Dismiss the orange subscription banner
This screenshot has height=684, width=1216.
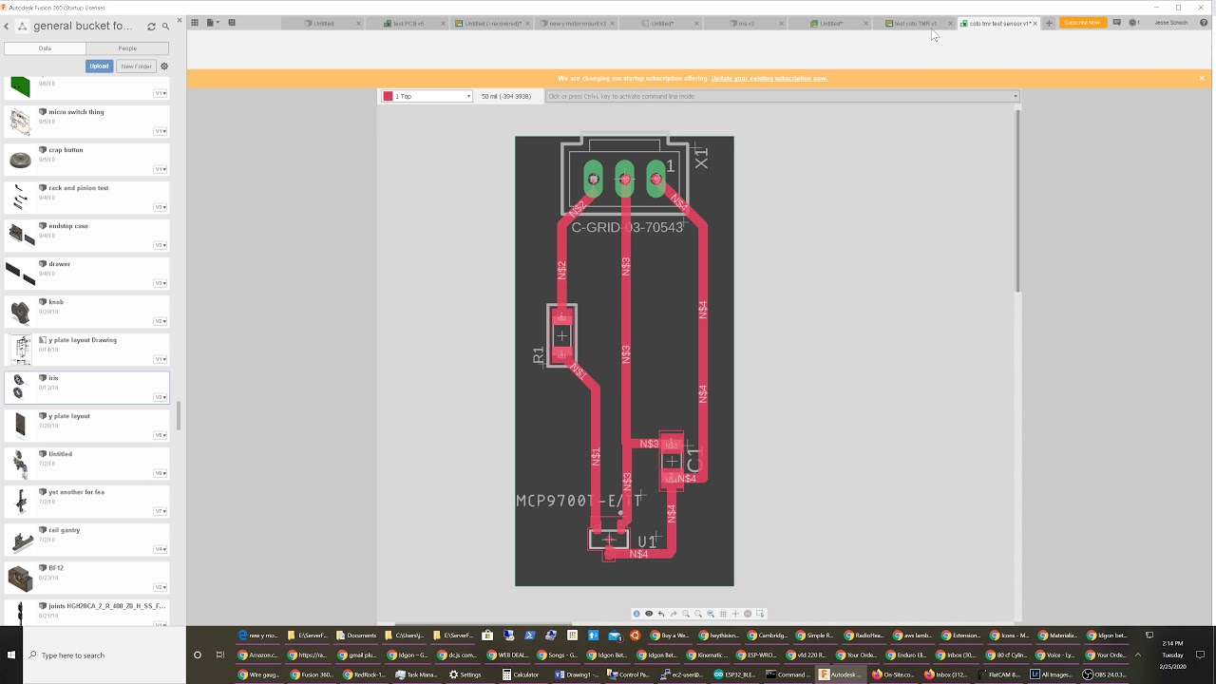click(1202, 78)
